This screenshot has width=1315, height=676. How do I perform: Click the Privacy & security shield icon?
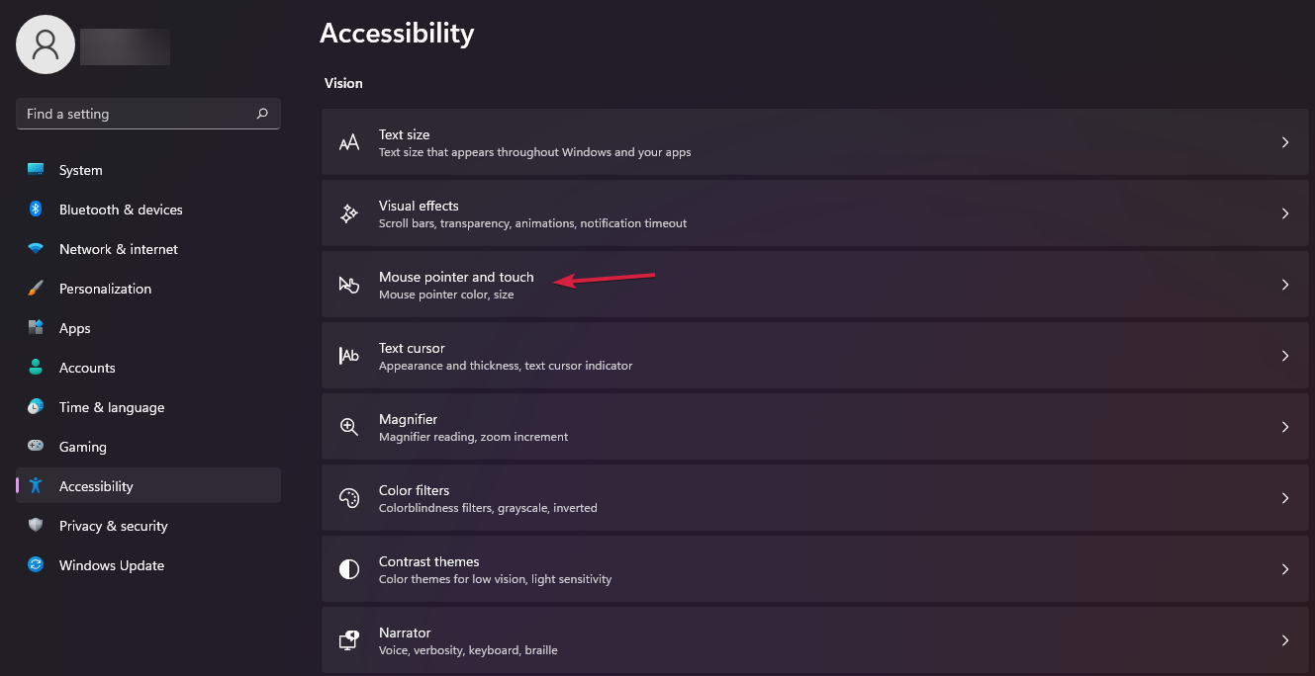click(x=36, y=526)
